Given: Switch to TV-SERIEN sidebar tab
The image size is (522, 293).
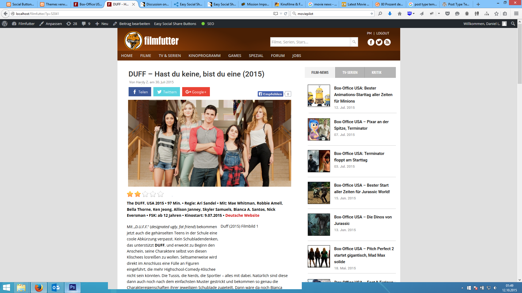Looking at the screenshot, I should point(350,72).
